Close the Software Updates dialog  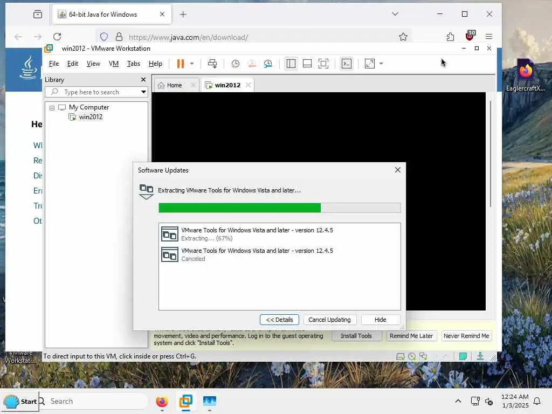pos(398,170)
